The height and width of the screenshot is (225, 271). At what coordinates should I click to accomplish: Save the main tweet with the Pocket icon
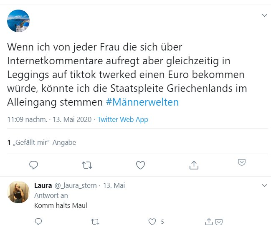click(241, 162)
